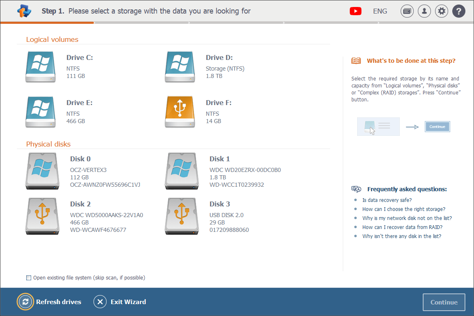Change the ENG language selector
The height and width of the screenshot is (316, 474).
[380, 11]
